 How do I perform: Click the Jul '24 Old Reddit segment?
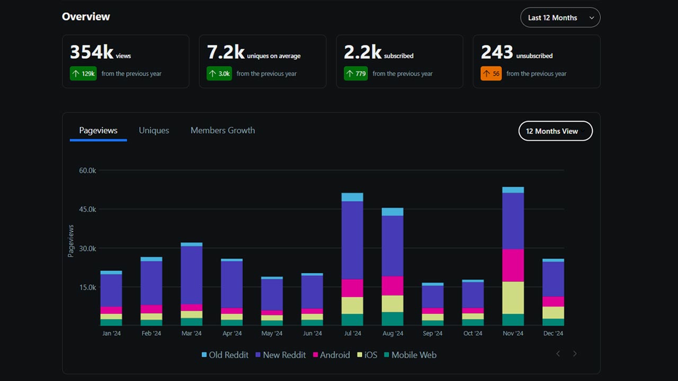tap(352, 197)
